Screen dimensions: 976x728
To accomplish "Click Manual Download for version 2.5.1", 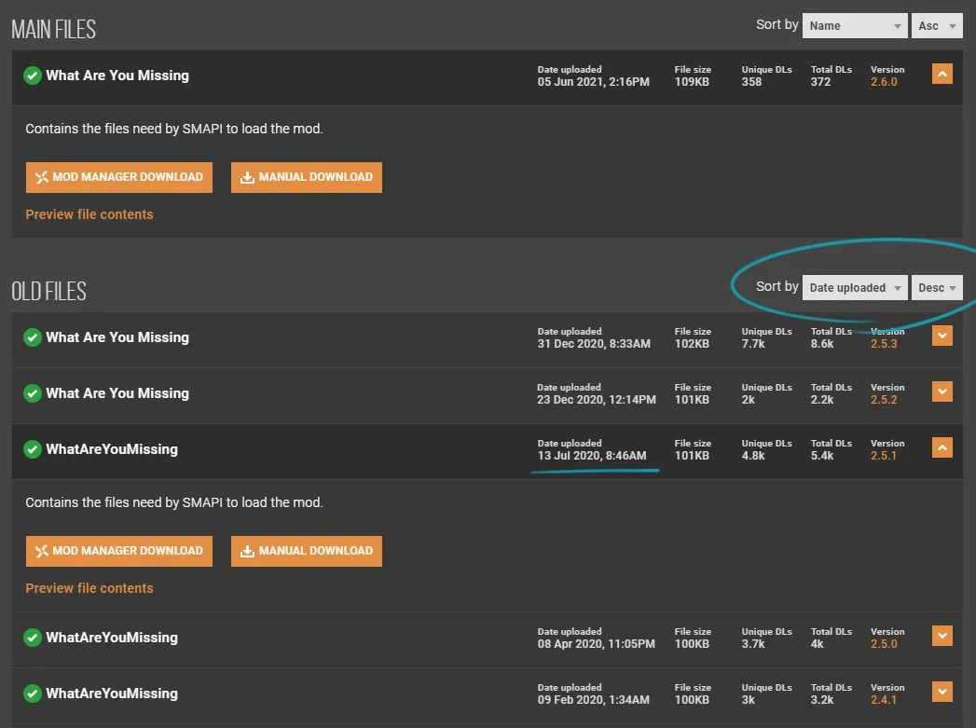I will pos(307,551).
